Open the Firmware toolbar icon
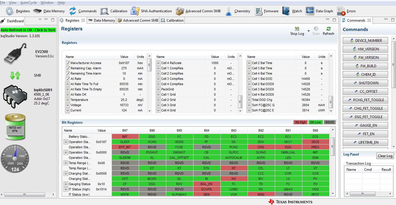This screenshot has width=396, height=205. [x=258, y=11]
